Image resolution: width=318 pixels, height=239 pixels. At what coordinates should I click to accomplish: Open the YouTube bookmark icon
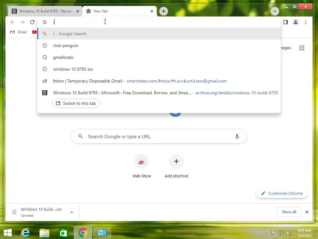pos(34,32)
